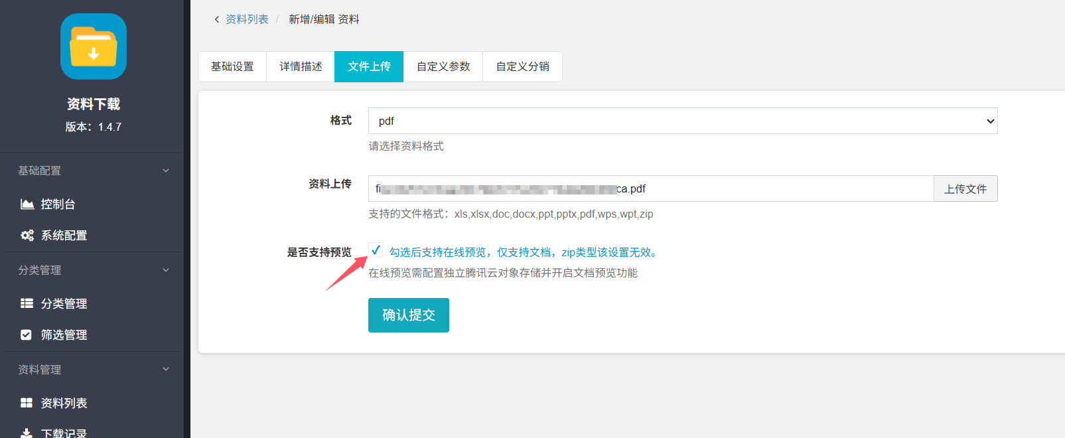Click the 系统配置 gears icon
The image size is (1065, 438).
[27, 235]
